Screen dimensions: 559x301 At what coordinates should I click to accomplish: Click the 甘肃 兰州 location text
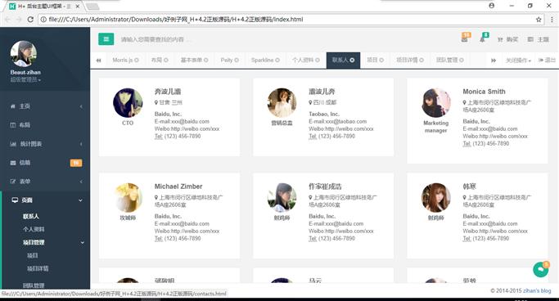click(x=170, y=102)
